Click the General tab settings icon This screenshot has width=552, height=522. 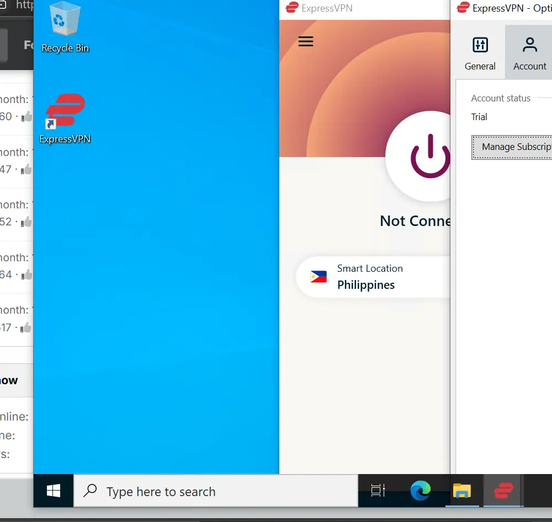(x=480, y=45)
